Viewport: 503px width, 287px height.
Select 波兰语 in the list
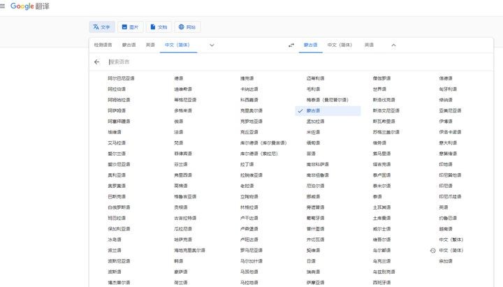pos(115,251)
